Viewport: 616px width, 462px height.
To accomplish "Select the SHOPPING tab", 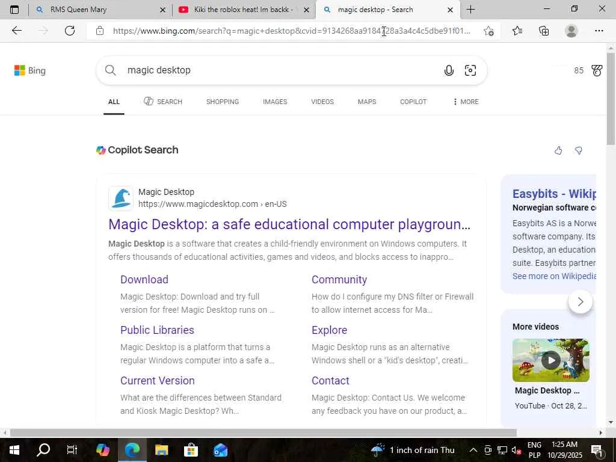I will 223,102.
